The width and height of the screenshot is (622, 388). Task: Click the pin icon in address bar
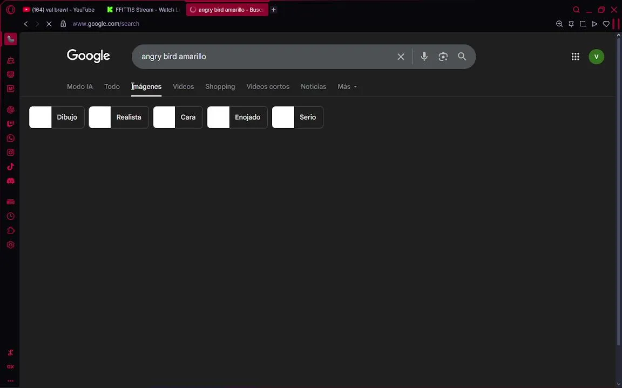point(571,24)
